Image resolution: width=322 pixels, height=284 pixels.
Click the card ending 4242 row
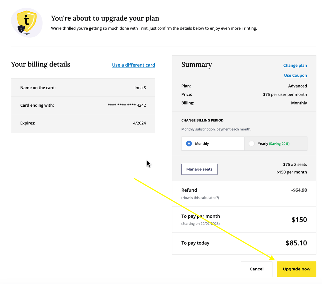click(x=83, y=105)
